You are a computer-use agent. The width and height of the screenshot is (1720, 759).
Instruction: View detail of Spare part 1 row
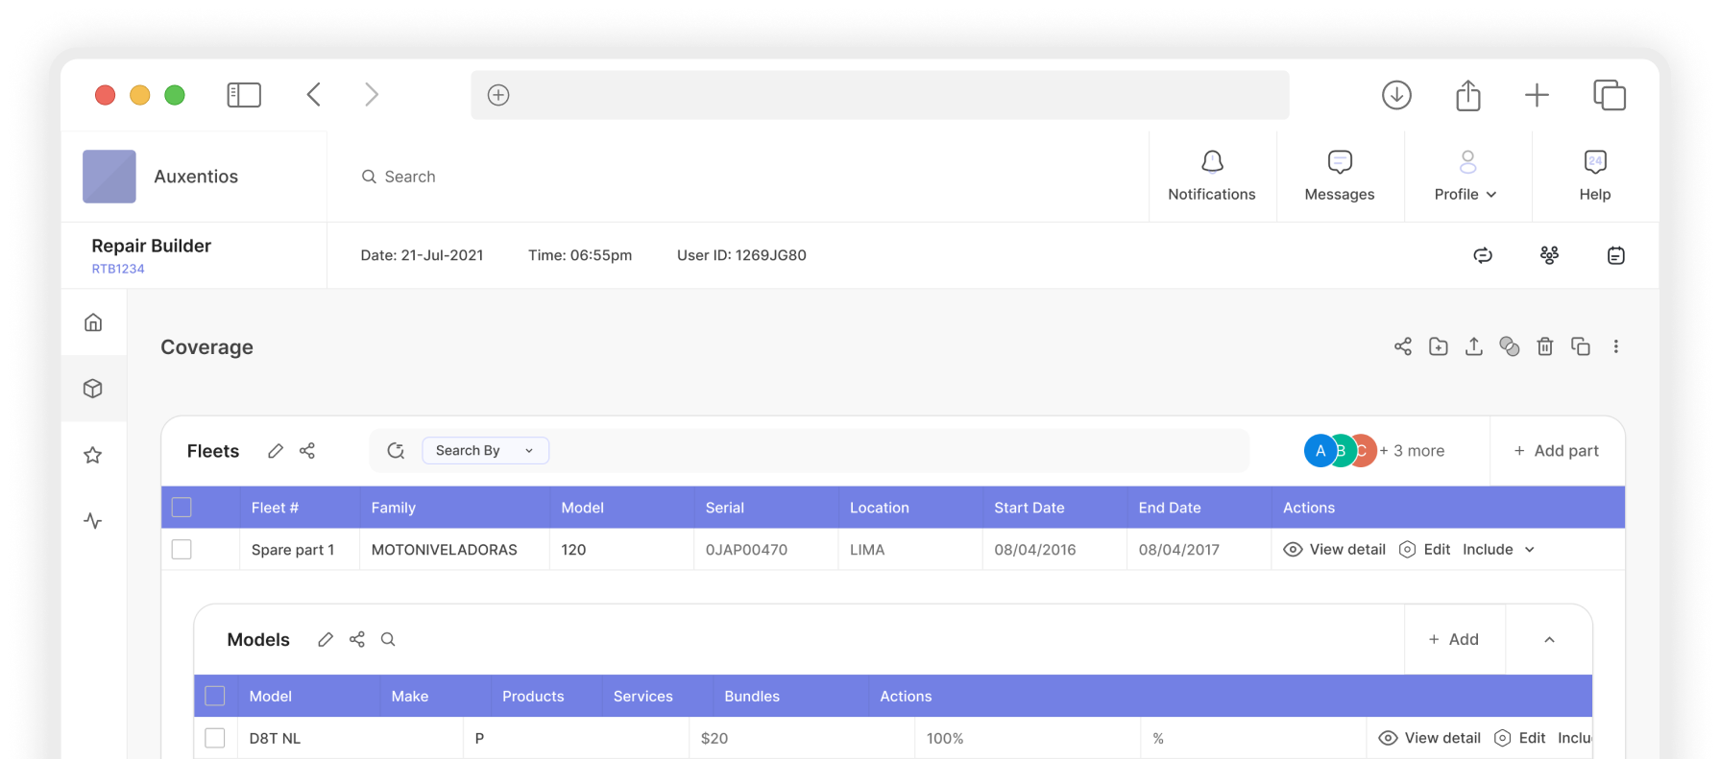[x=1335, y=550]
